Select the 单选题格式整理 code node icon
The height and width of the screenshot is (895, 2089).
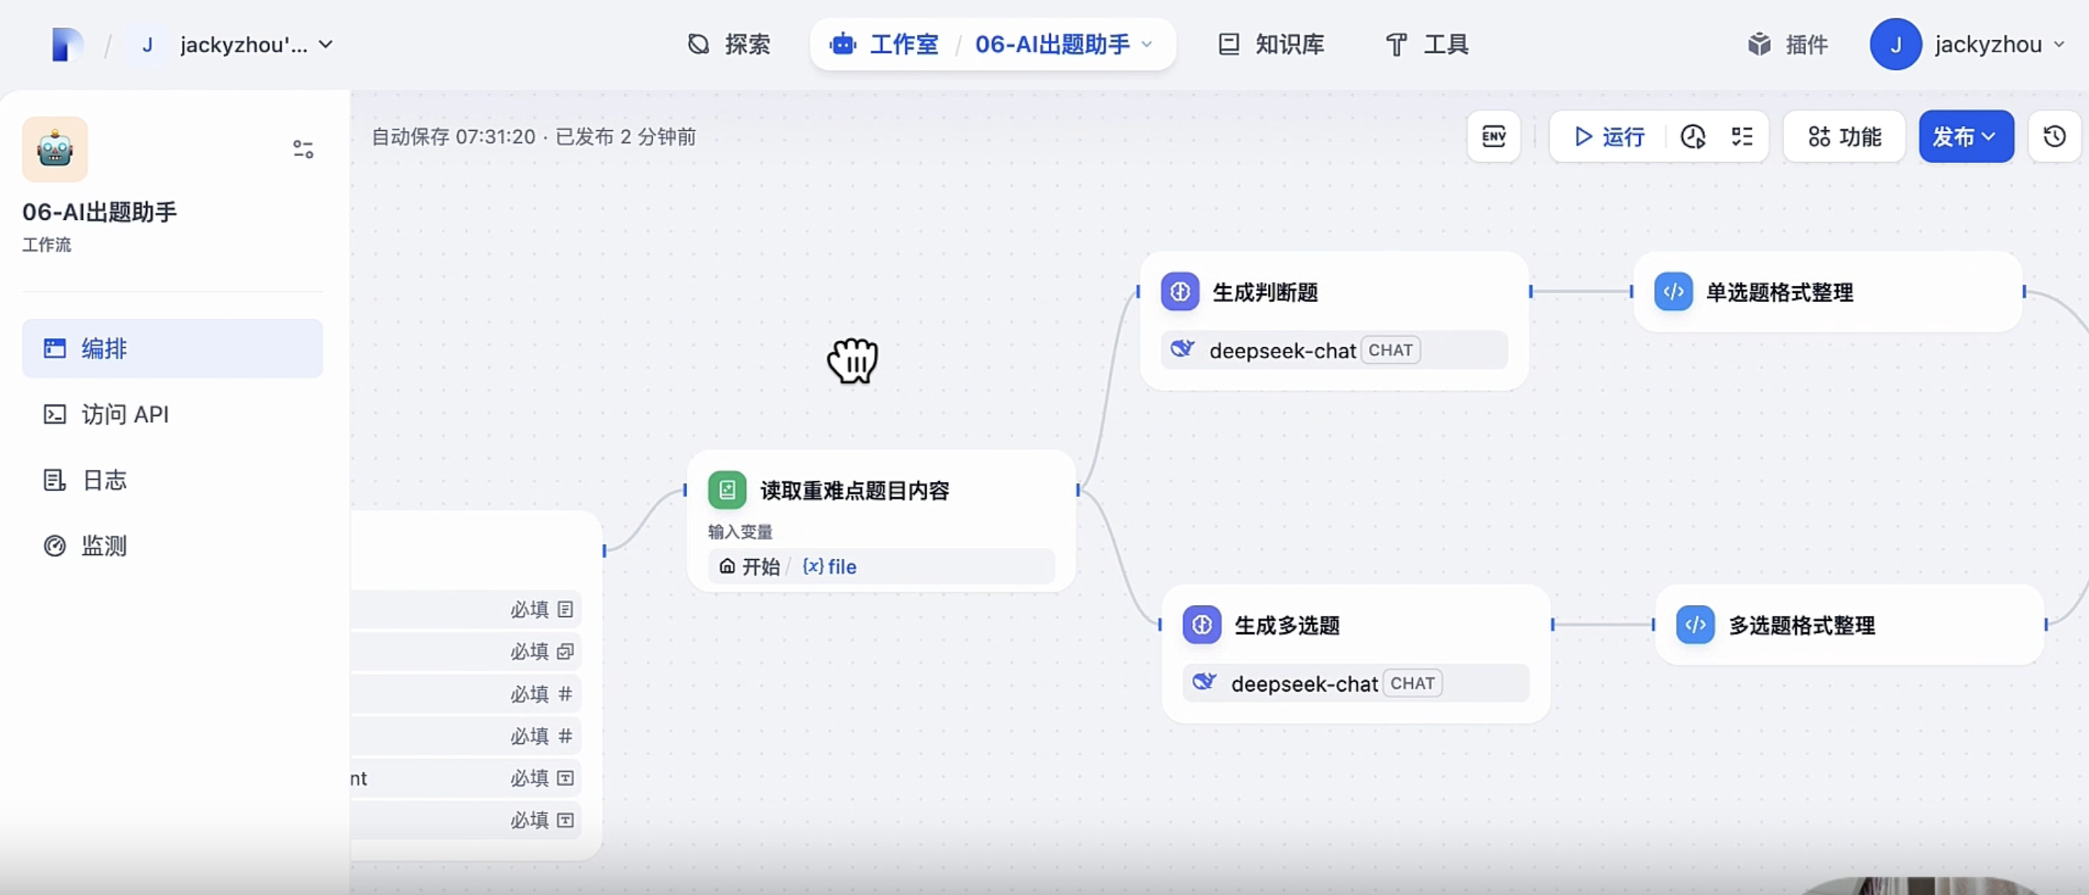point(1673,292)
